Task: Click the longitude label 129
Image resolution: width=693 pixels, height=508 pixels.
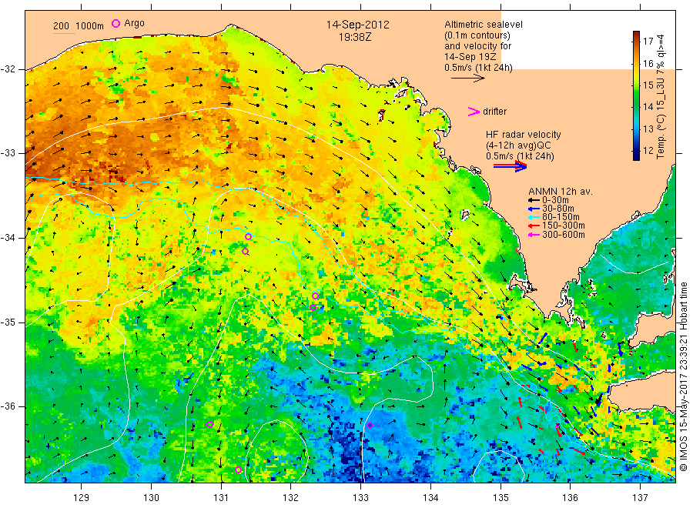Action: tap(82, 498)
